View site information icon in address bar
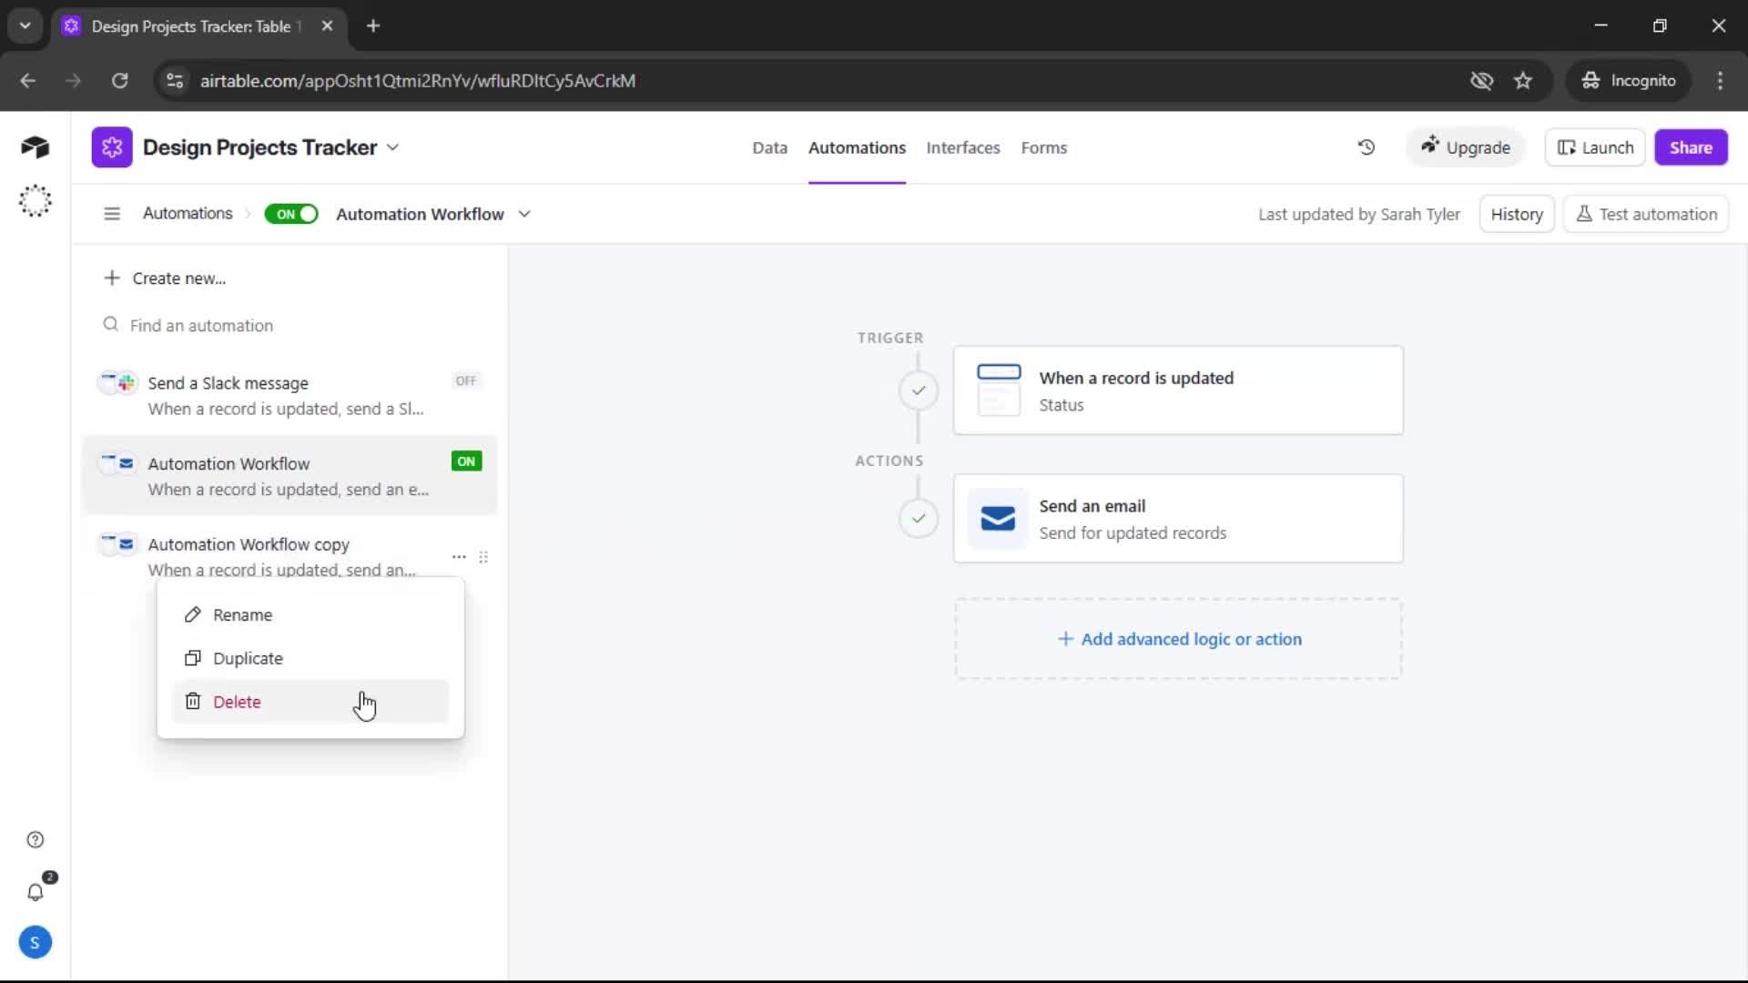Image resolution: width=1748 pixels, height=983 pixels. point(175,81)
